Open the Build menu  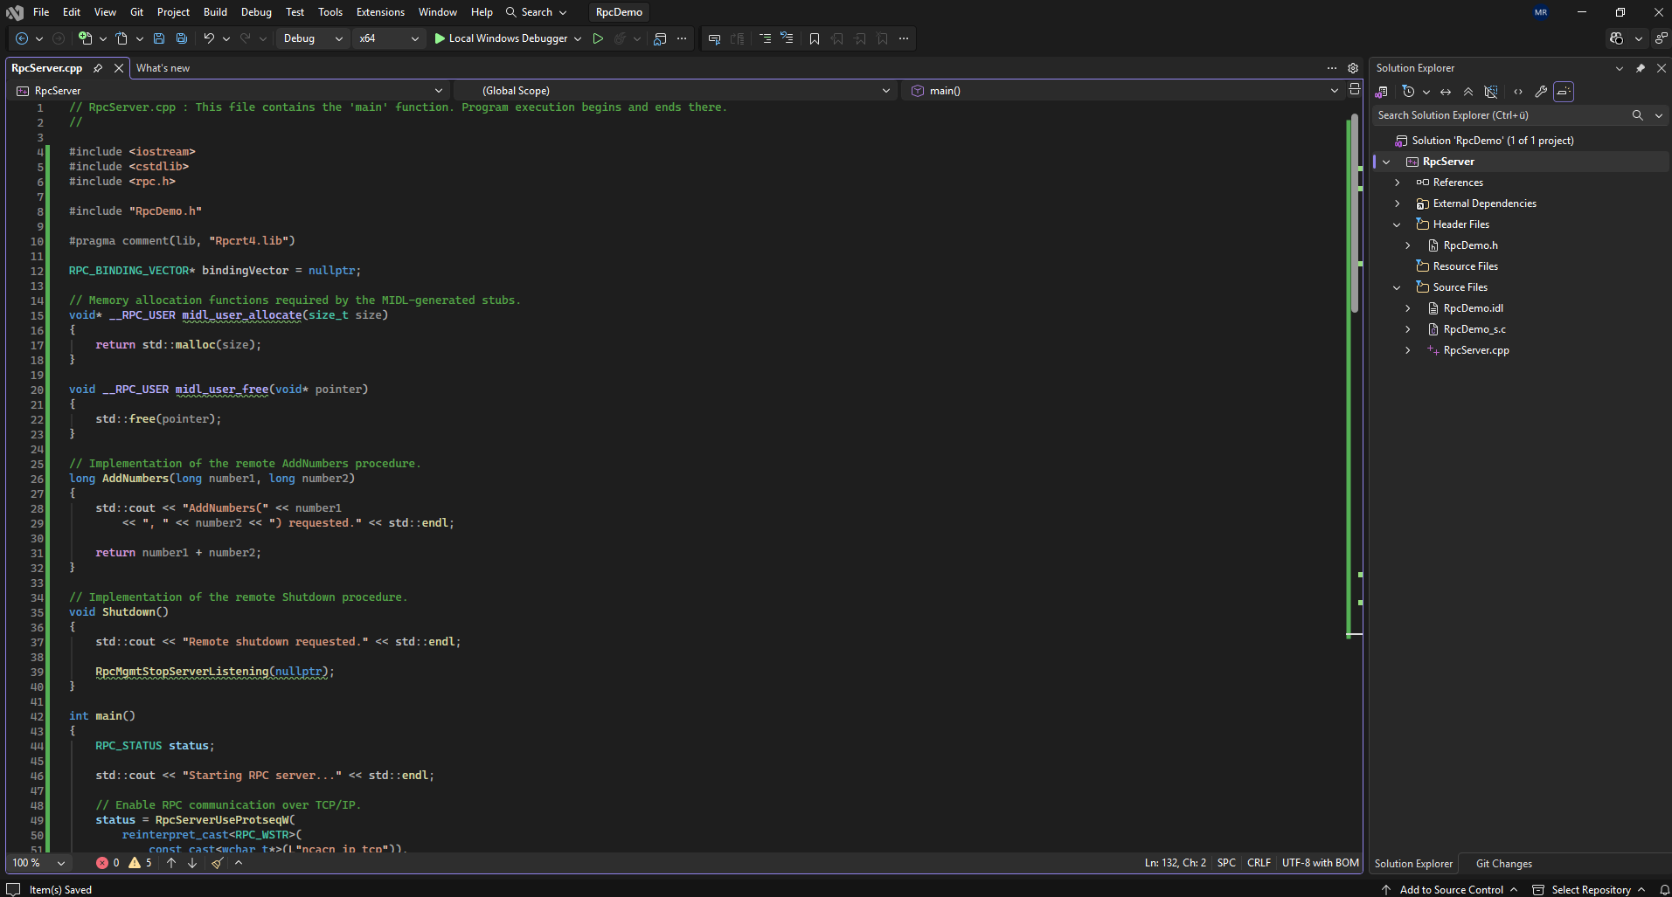pos(215,12)
